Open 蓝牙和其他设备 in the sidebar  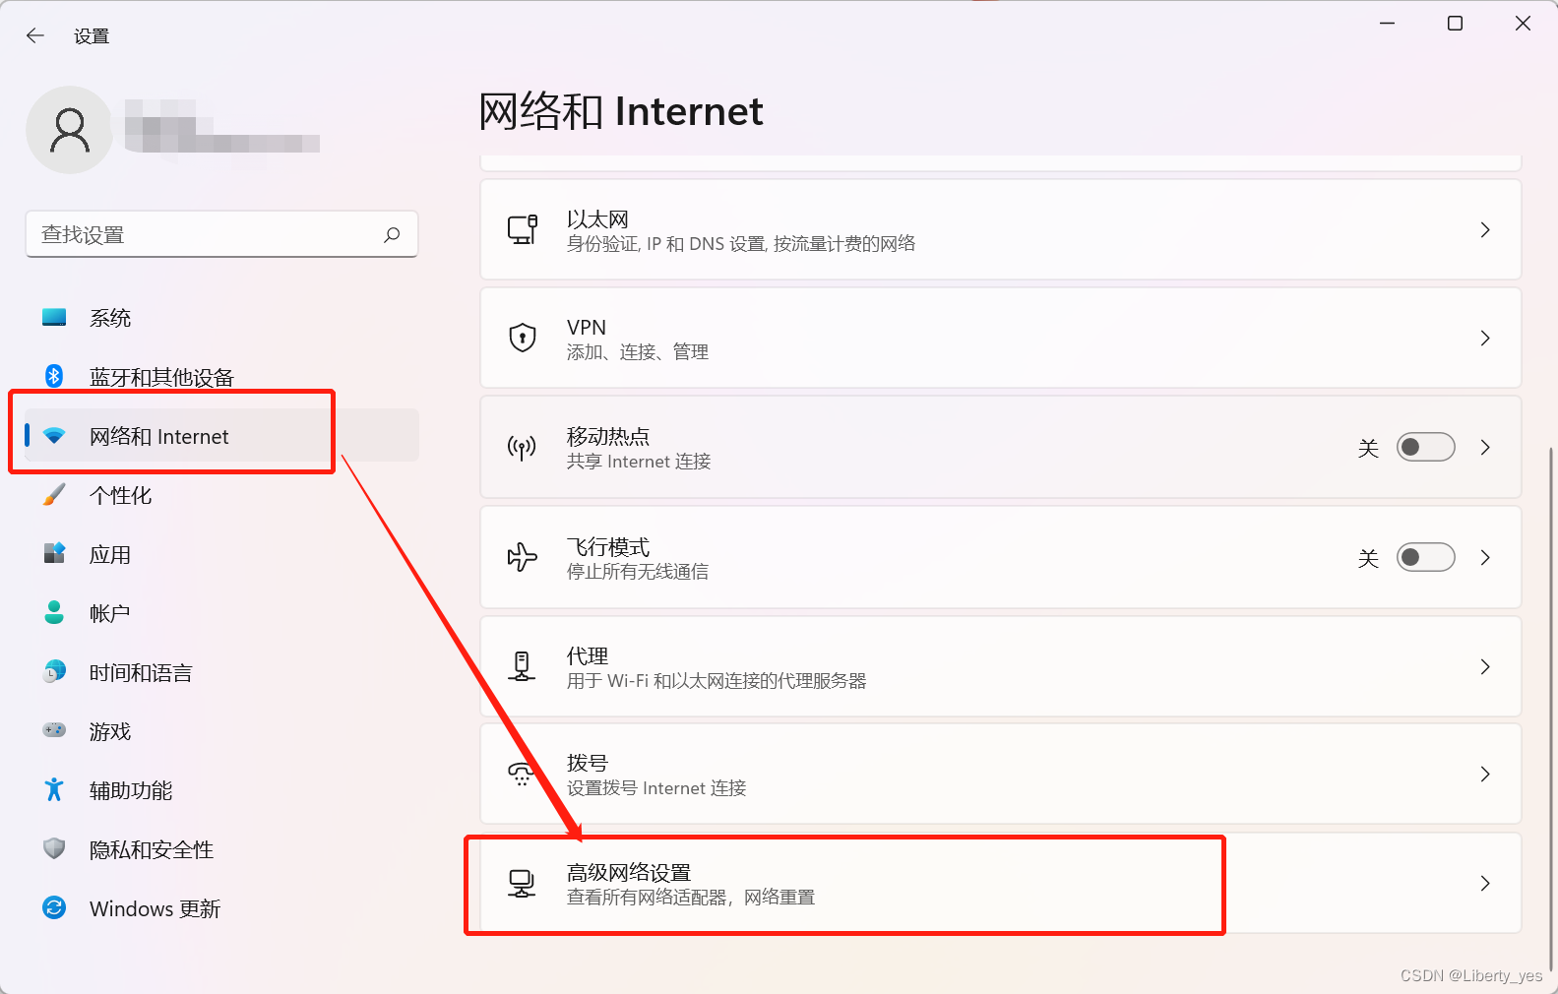click(221, 376)
